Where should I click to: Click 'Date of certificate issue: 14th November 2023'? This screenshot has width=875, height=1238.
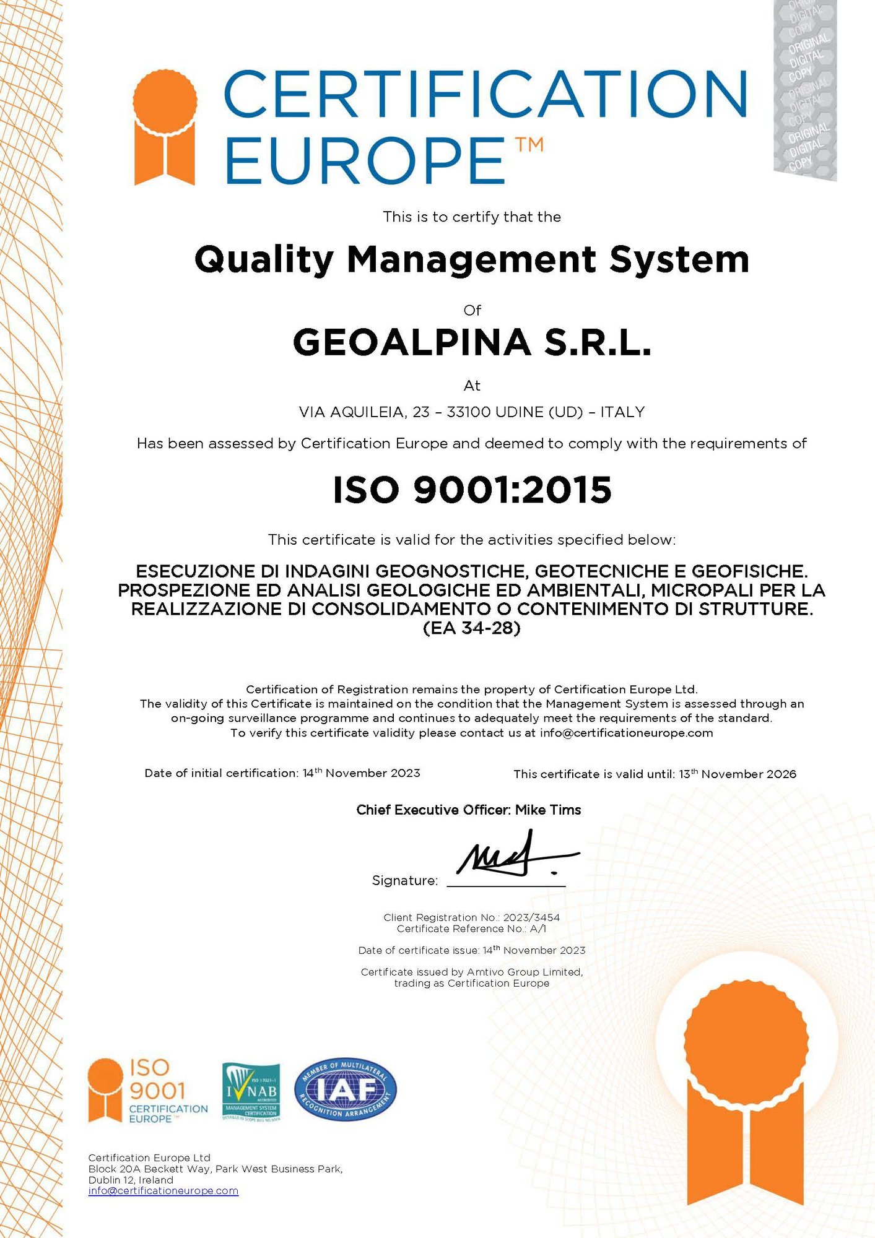pos(472,950)
